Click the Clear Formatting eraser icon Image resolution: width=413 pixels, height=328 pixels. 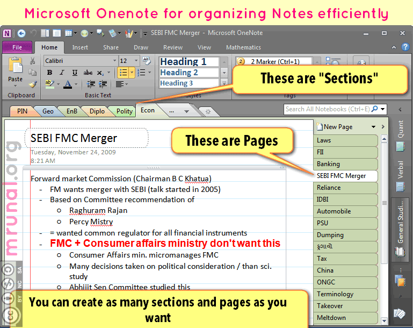click(x=147, y=61)
